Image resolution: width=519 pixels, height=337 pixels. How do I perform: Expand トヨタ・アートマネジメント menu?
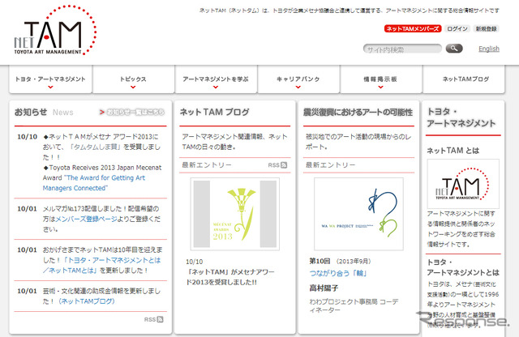(x=50, y=79)
